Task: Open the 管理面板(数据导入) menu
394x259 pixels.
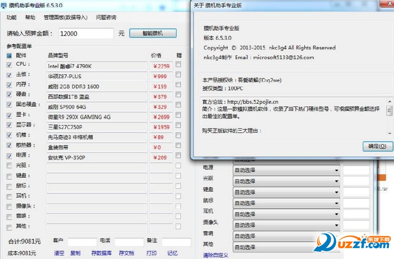Action: coord(65,17)
